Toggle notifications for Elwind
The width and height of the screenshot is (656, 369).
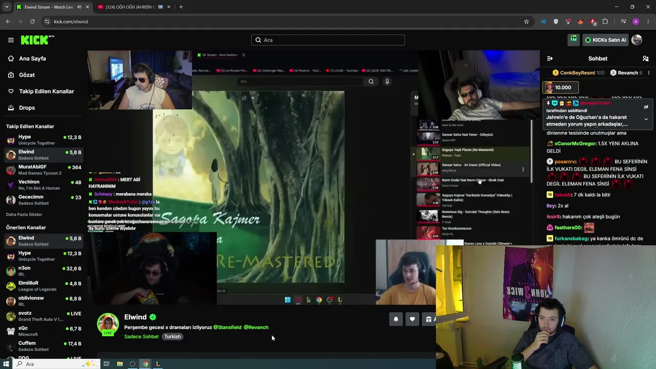click(x=396, y=319)
